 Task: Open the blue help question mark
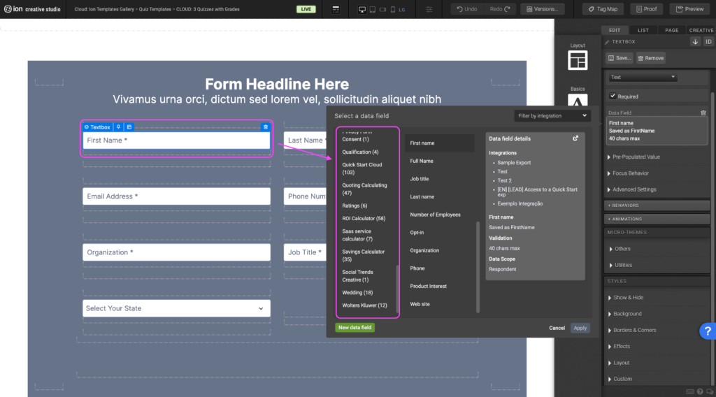click(706, 332)
